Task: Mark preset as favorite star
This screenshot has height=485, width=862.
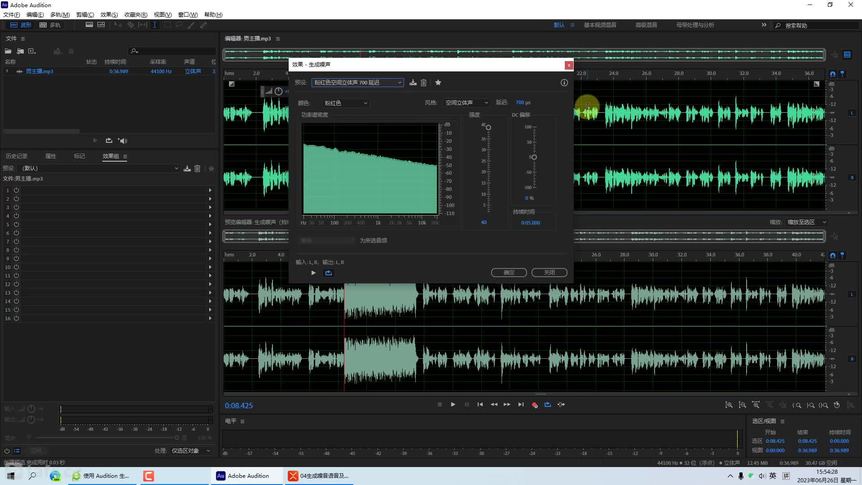Action: point(438,83)
